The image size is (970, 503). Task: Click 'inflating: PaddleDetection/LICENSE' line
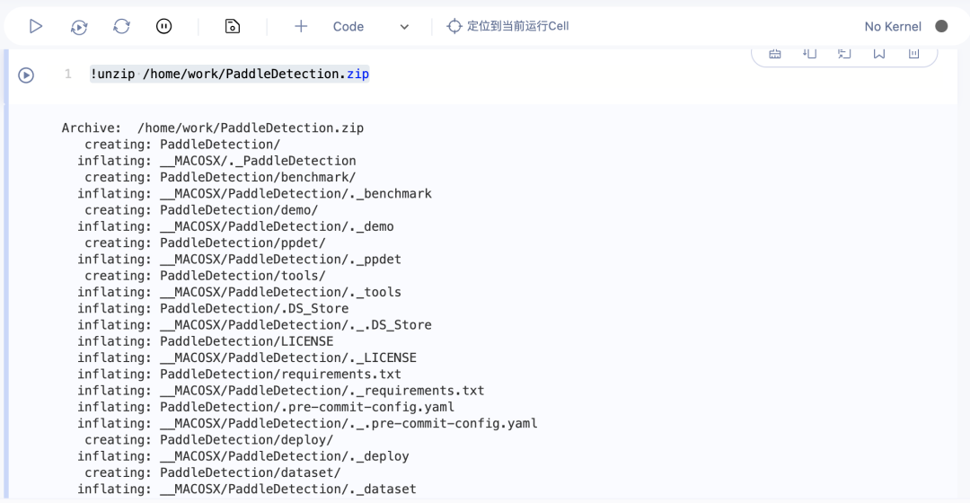(x=205, y=341)
